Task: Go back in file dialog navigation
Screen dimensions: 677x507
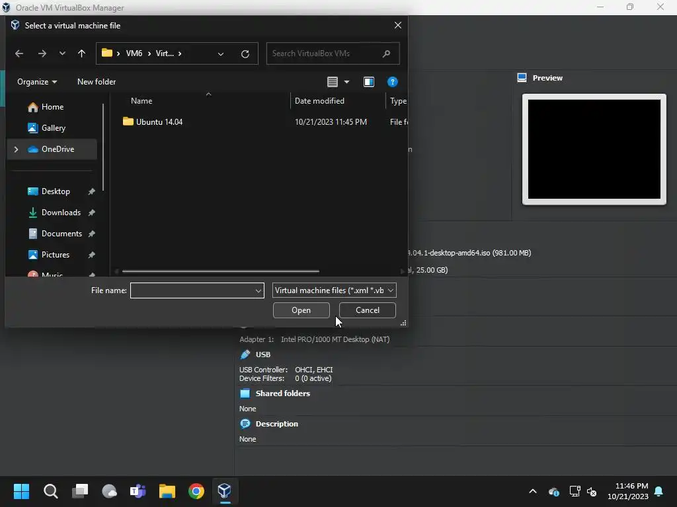Action: (19, 53)
